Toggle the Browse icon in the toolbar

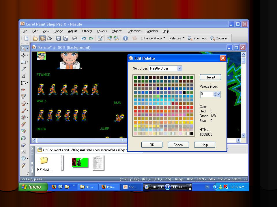[x=42, y=38]
